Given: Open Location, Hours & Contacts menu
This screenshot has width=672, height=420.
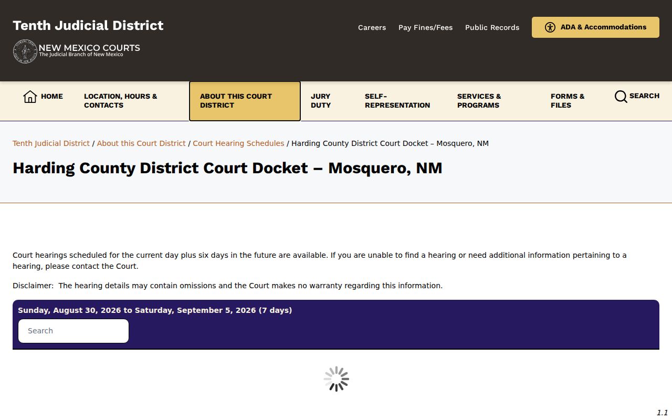Looking at the screenshot, I should coord(121,101).
